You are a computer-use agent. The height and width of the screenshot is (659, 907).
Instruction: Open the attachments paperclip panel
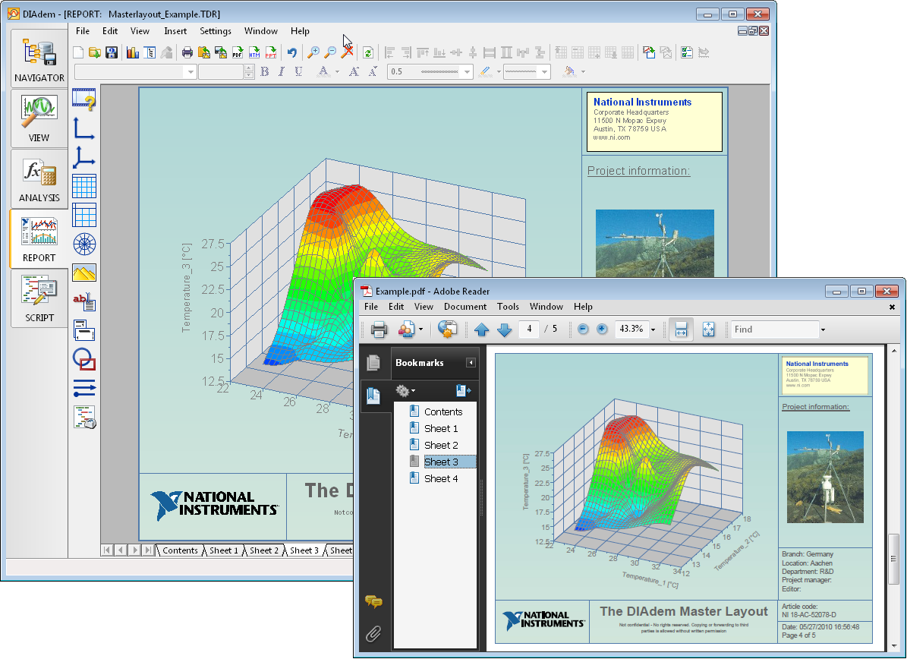click(x=373, y=633)
